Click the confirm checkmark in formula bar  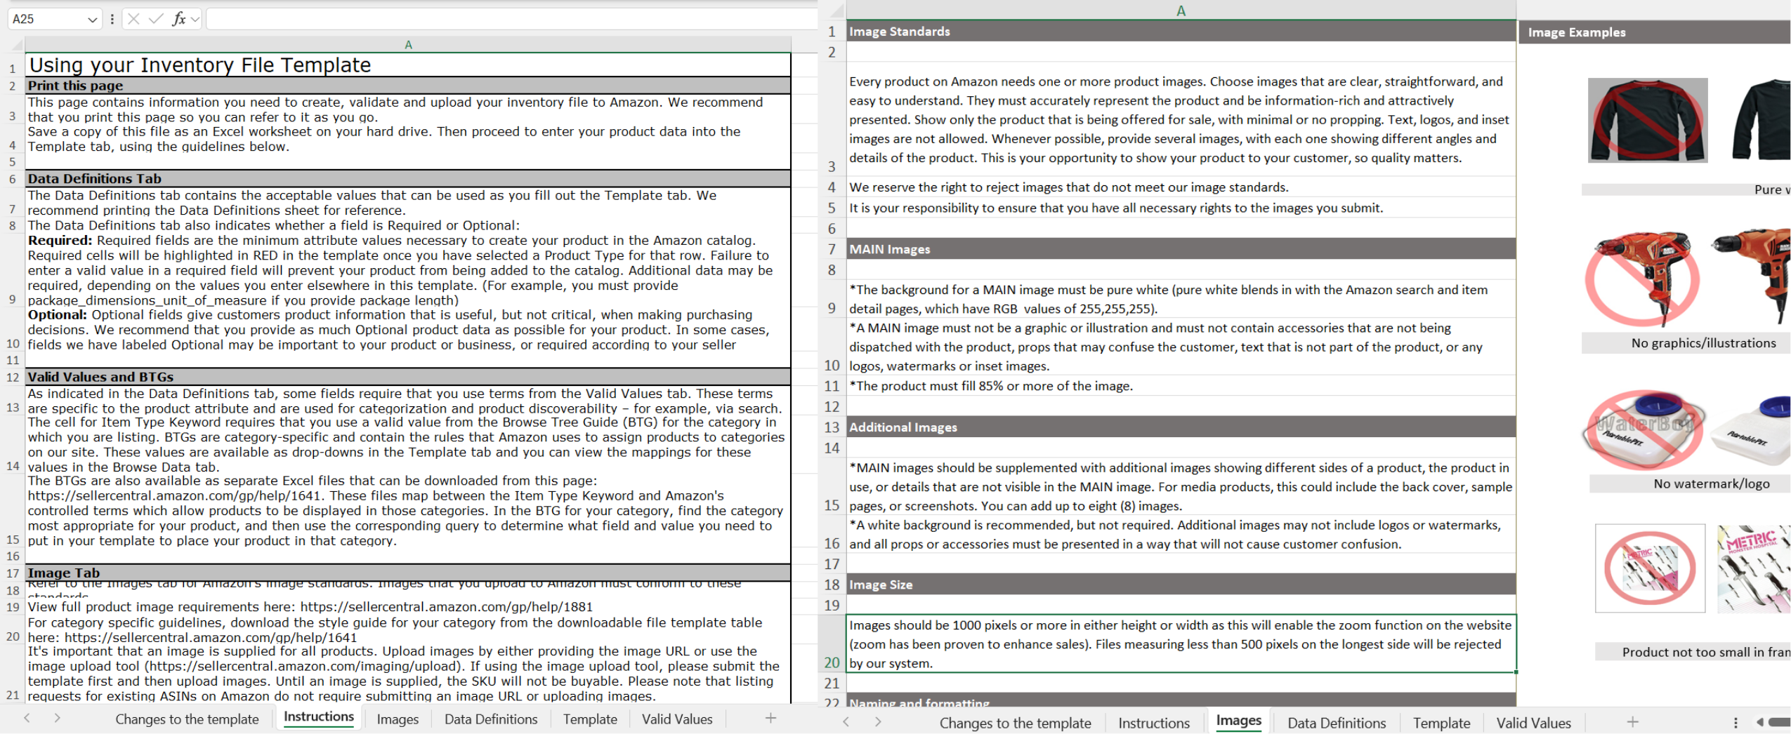coord(156,19)
